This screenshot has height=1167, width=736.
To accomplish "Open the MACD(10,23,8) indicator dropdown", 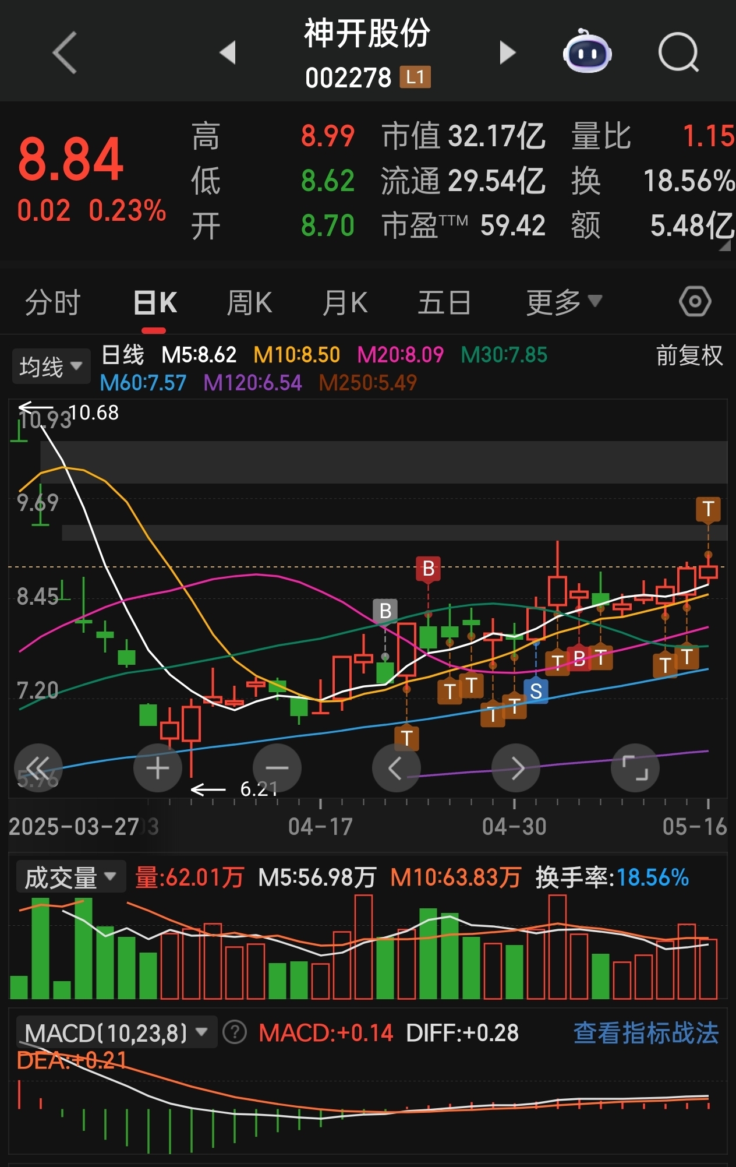I will click(116, 1032).
